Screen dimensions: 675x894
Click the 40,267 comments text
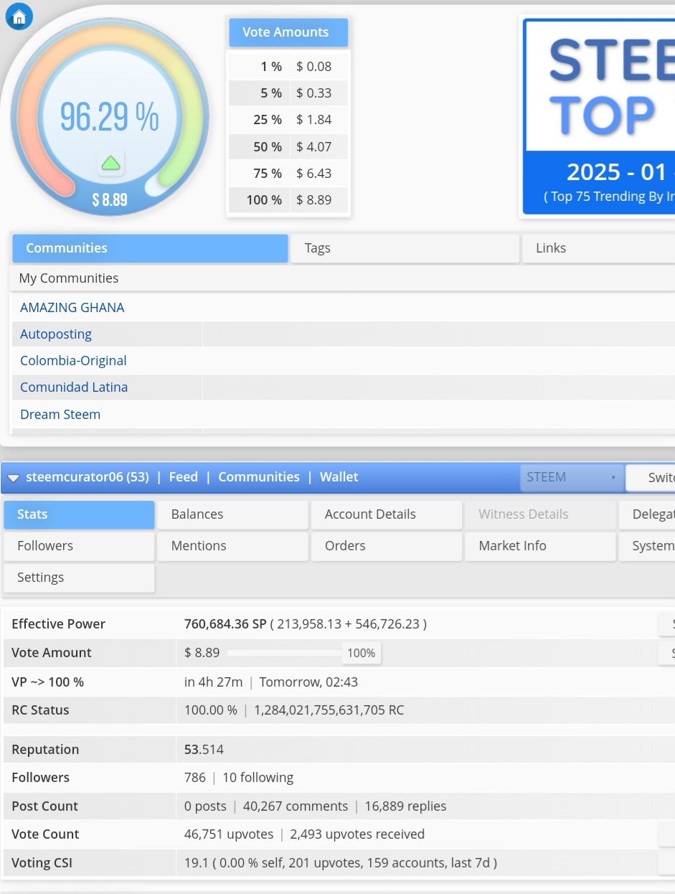(296, 806)
